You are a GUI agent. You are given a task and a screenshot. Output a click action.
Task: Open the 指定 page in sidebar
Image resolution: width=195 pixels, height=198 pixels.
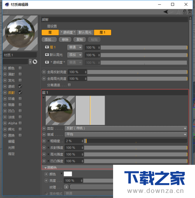(x=11, y=154)
